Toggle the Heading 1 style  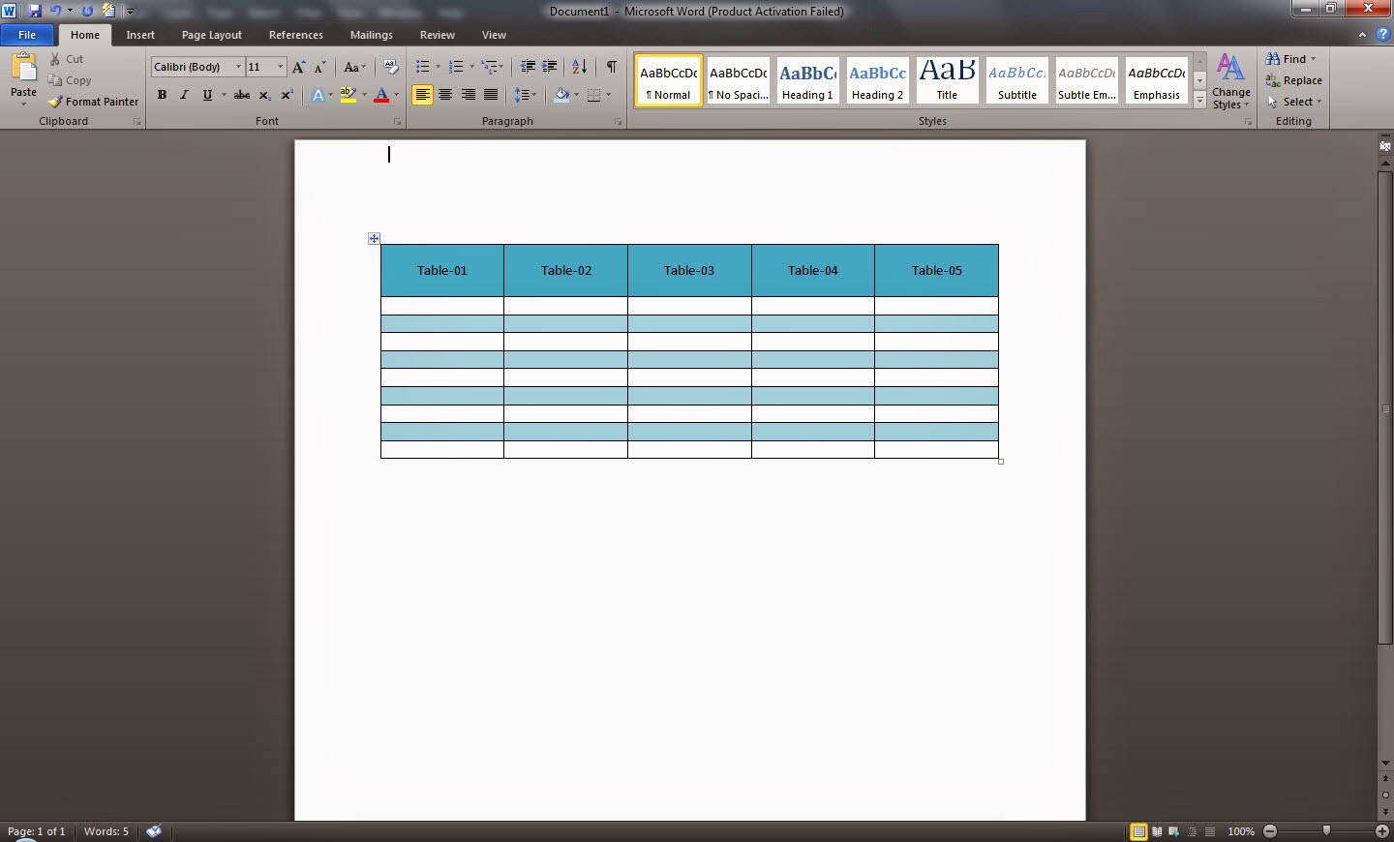point(807,79)
